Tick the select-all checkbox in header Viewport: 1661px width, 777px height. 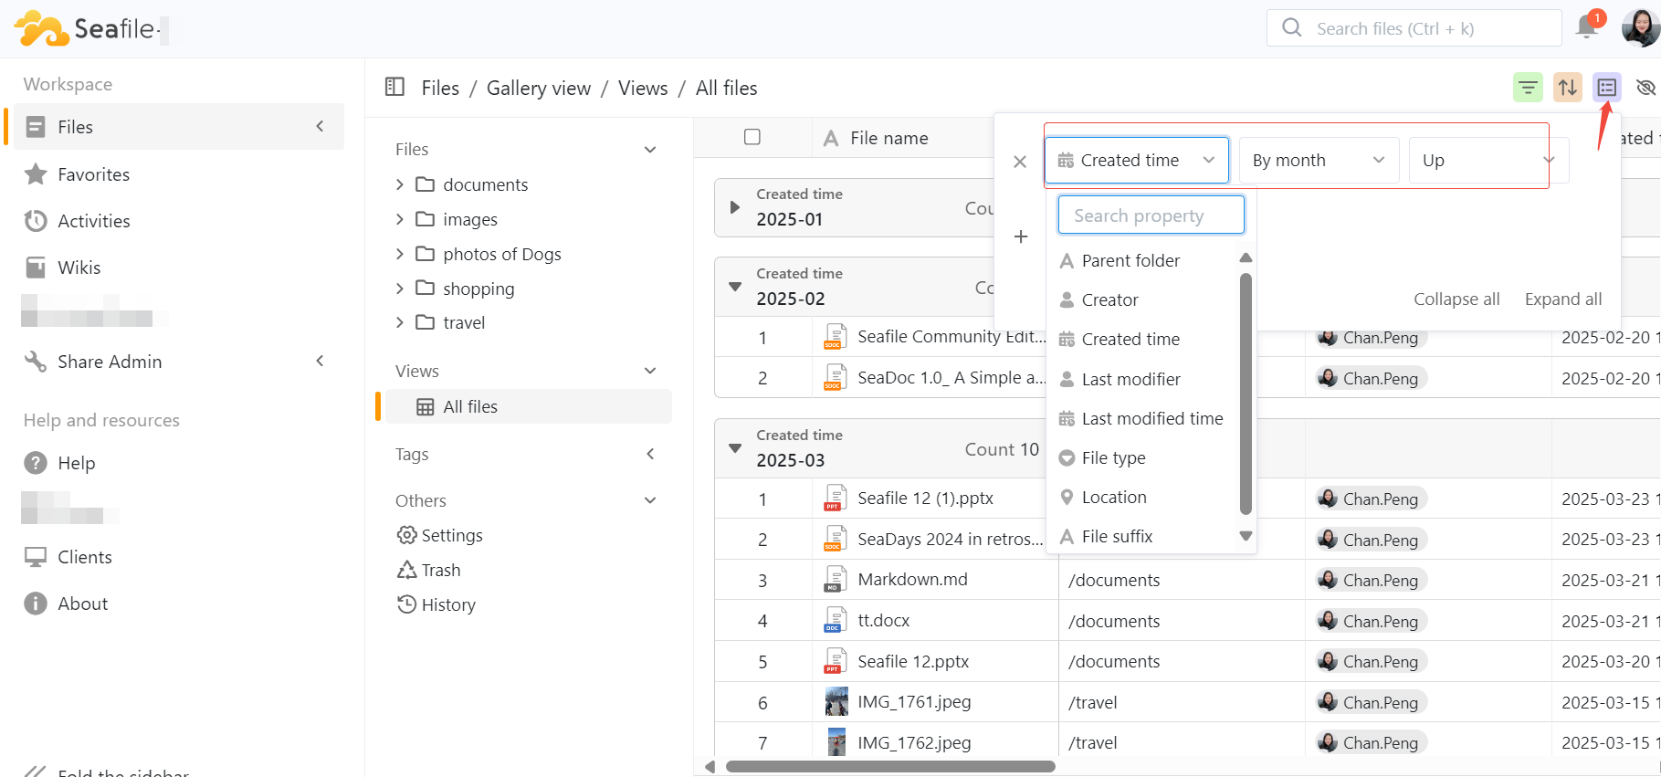pos(752,137)
